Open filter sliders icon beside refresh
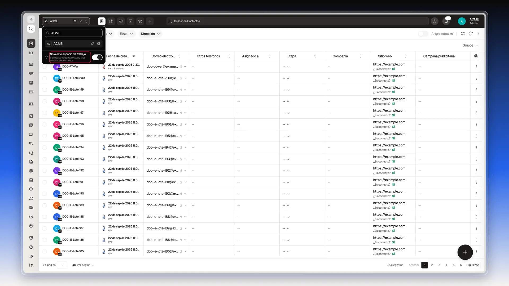The image size is (509, 286). click(x=463, y=34)
